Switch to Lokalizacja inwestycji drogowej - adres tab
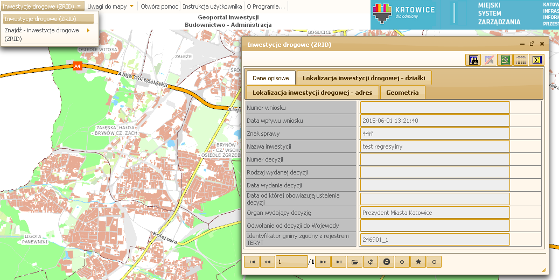559x280 pixels. pyautogui.click(x=312, y=93)
